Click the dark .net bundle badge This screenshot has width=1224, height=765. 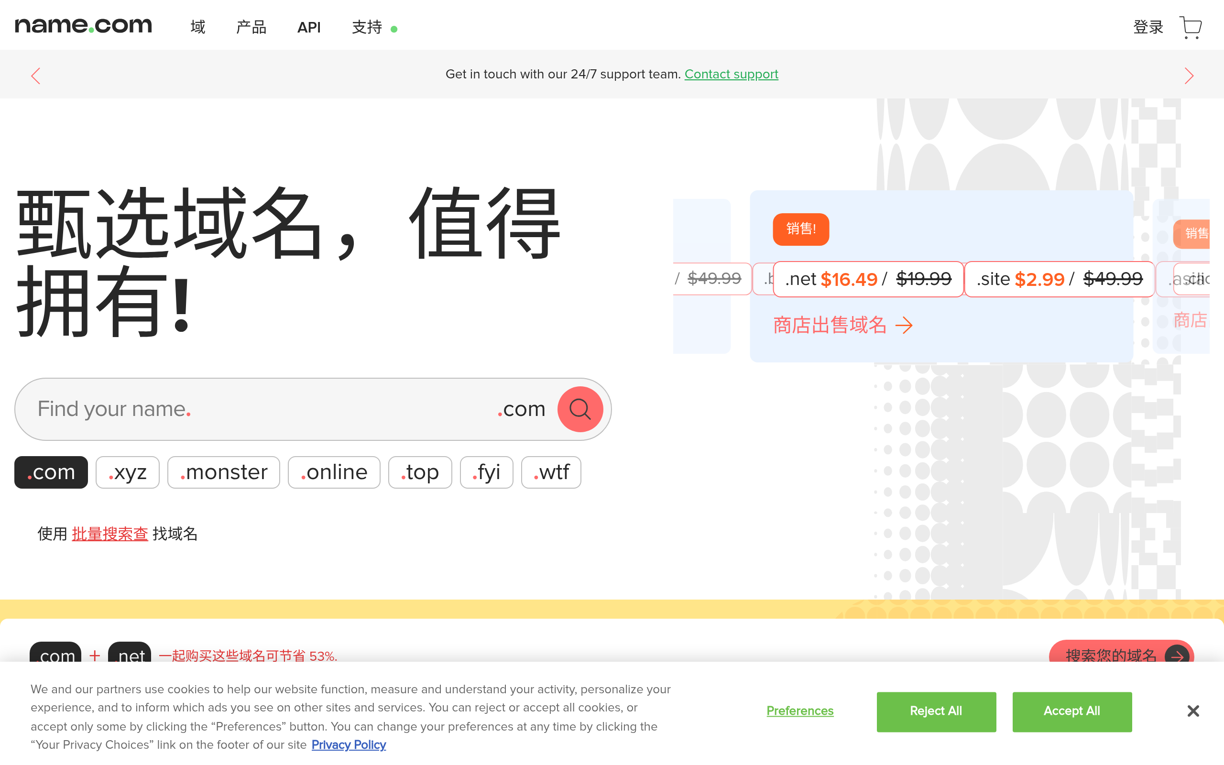(x=130, y=653)
